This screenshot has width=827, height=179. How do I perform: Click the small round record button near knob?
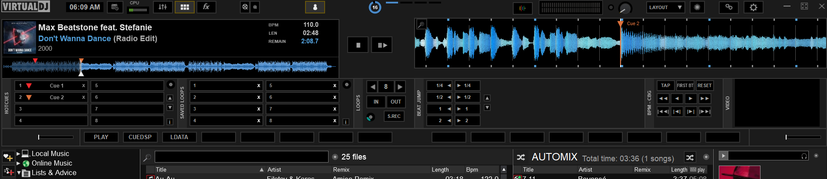pos(611,7)
